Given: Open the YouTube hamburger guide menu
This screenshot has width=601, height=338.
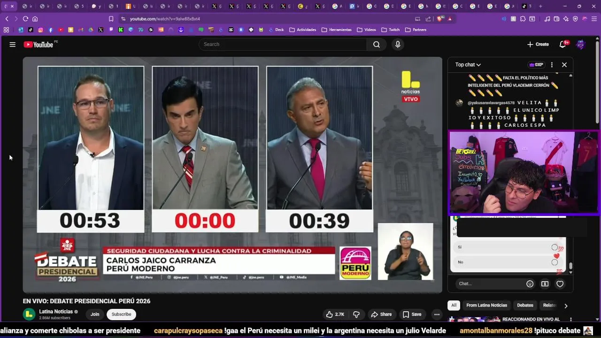Looking at the screenshot, I should pos(13,45).
